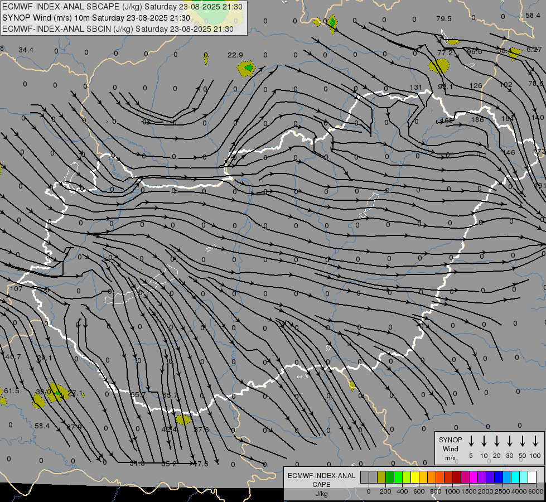Click the 126 CAPE value on the map

476,86
